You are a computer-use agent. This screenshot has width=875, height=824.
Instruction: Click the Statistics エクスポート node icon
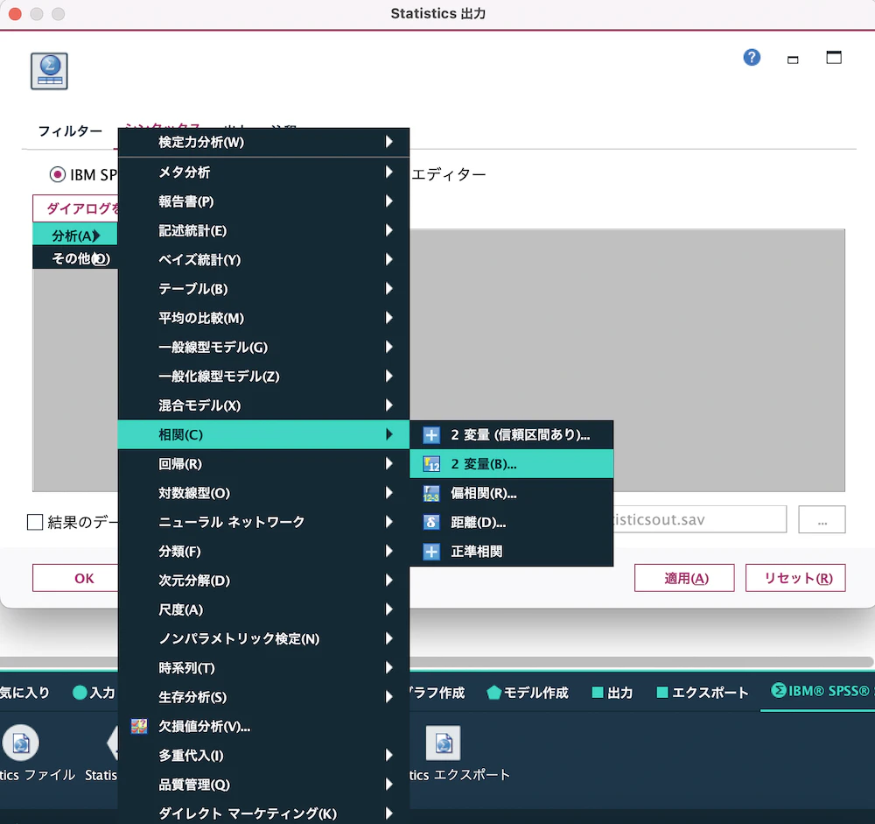coord(443,743)
